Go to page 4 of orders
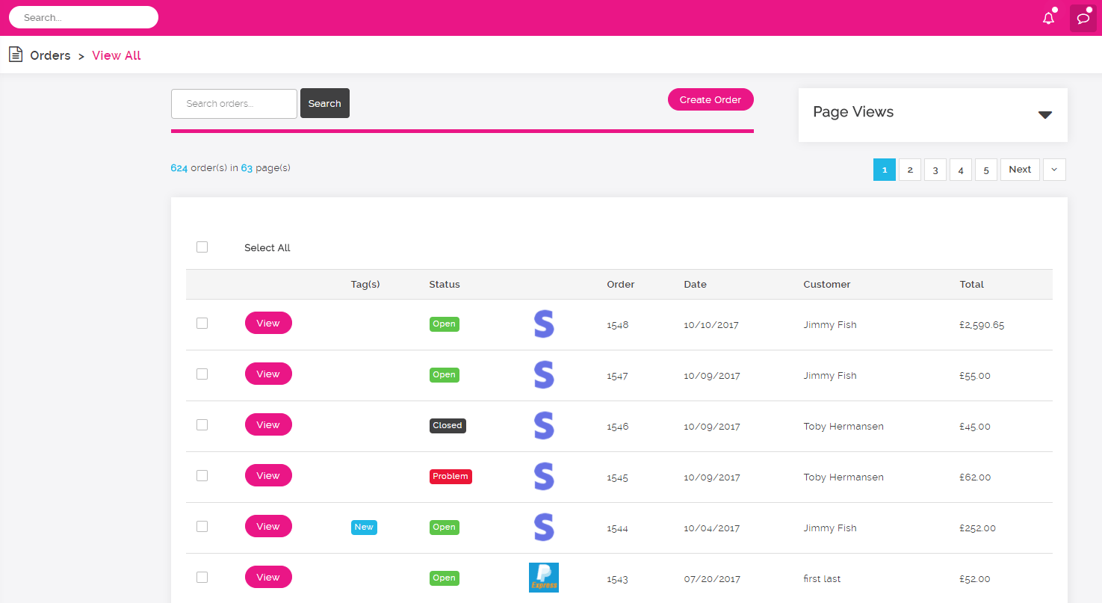This screenshot has height=603, width=1102. point(961,170)
